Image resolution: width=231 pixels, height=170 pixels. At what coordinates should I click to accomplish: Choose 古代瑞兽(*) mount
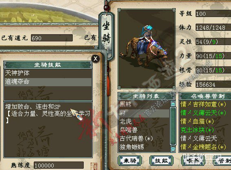(x=144, y=138)
